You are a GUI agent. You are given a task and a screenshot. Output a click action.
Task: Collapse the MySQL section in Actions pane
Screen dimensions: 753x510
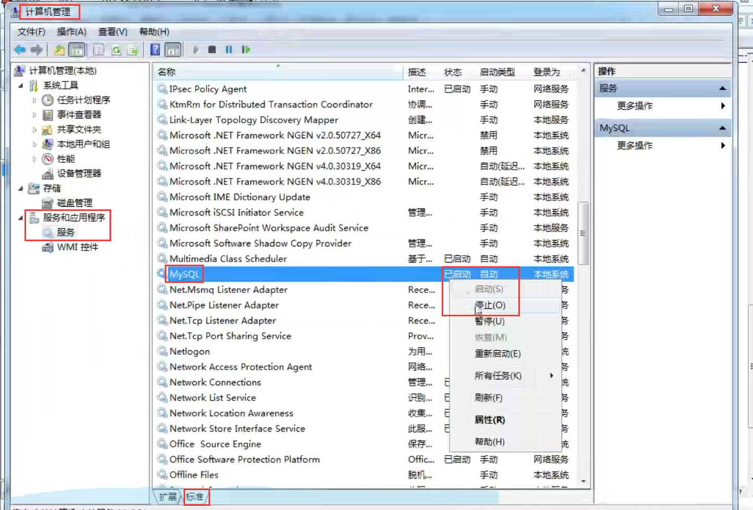(723, 128)
